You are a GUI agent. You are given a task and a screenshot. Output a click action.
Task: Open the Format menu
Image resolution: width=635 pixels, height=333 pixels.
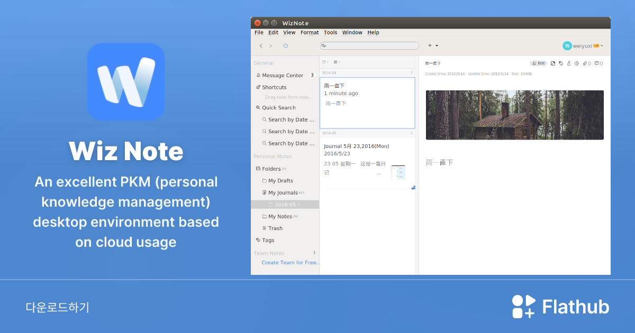310,32
